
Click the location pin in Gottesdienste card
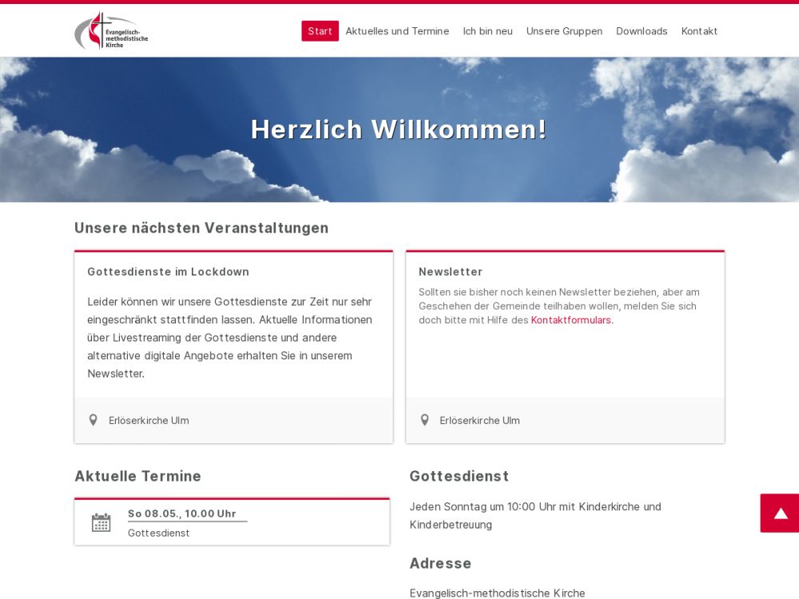(x=93, y=420)
